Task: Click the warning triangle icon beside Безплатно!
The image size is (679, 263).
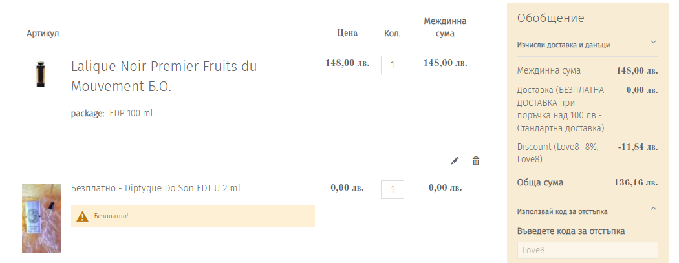Action: click(x=82, y=216)
